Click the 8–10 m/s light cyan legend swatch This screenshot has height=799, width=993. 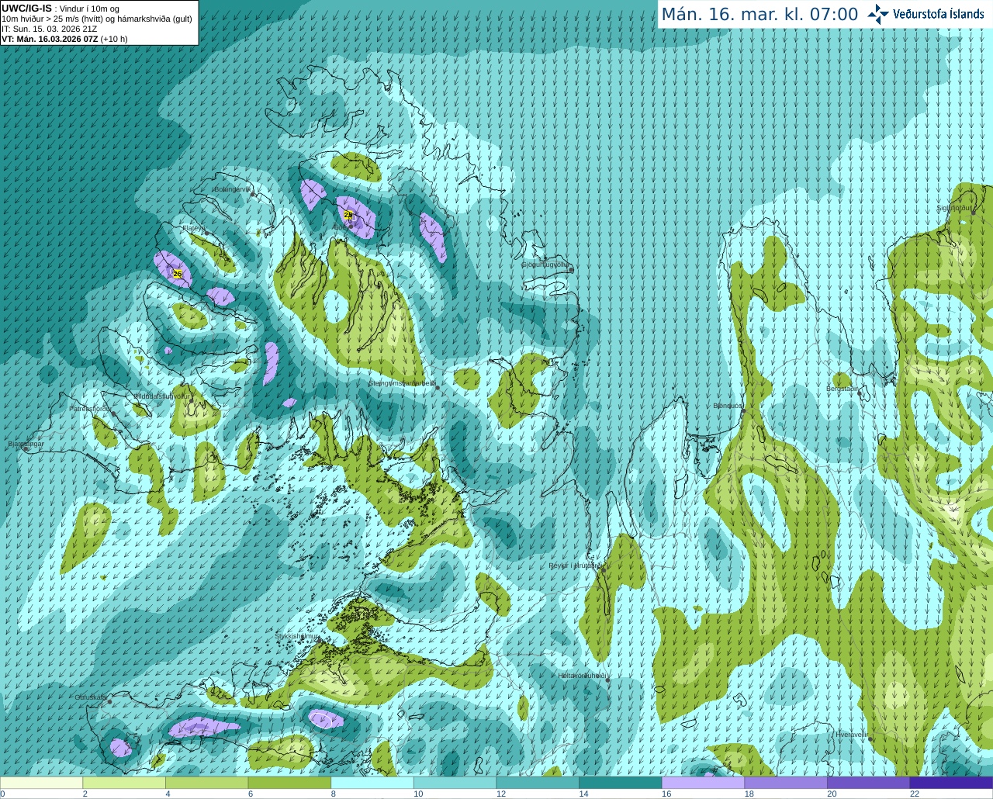(372, 782)
